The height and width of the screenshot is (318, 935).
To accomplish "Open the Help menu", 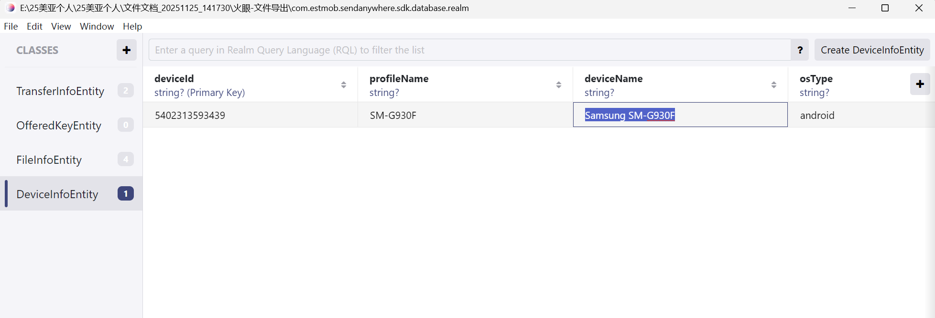I will [132, 26].
